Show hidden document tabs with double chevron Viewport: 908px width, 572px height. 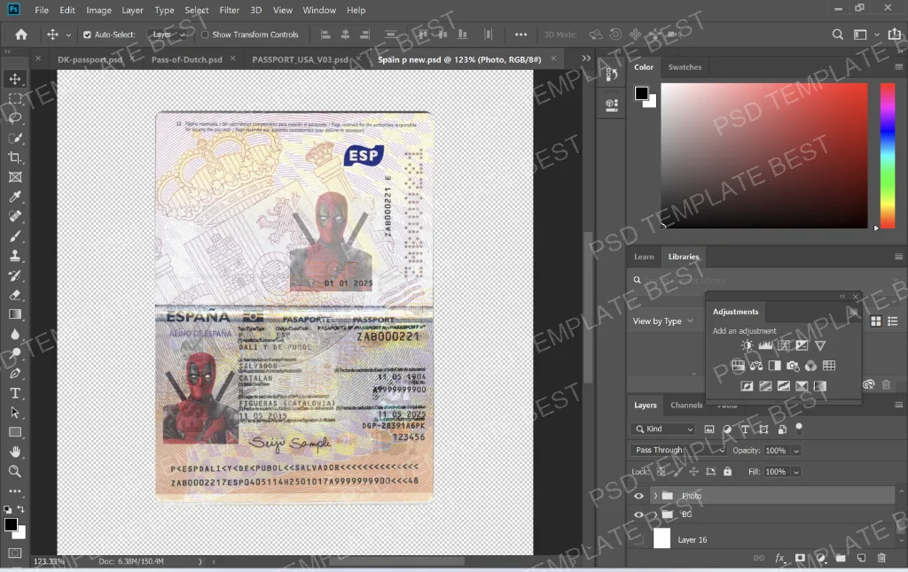(x=586, y=58)
